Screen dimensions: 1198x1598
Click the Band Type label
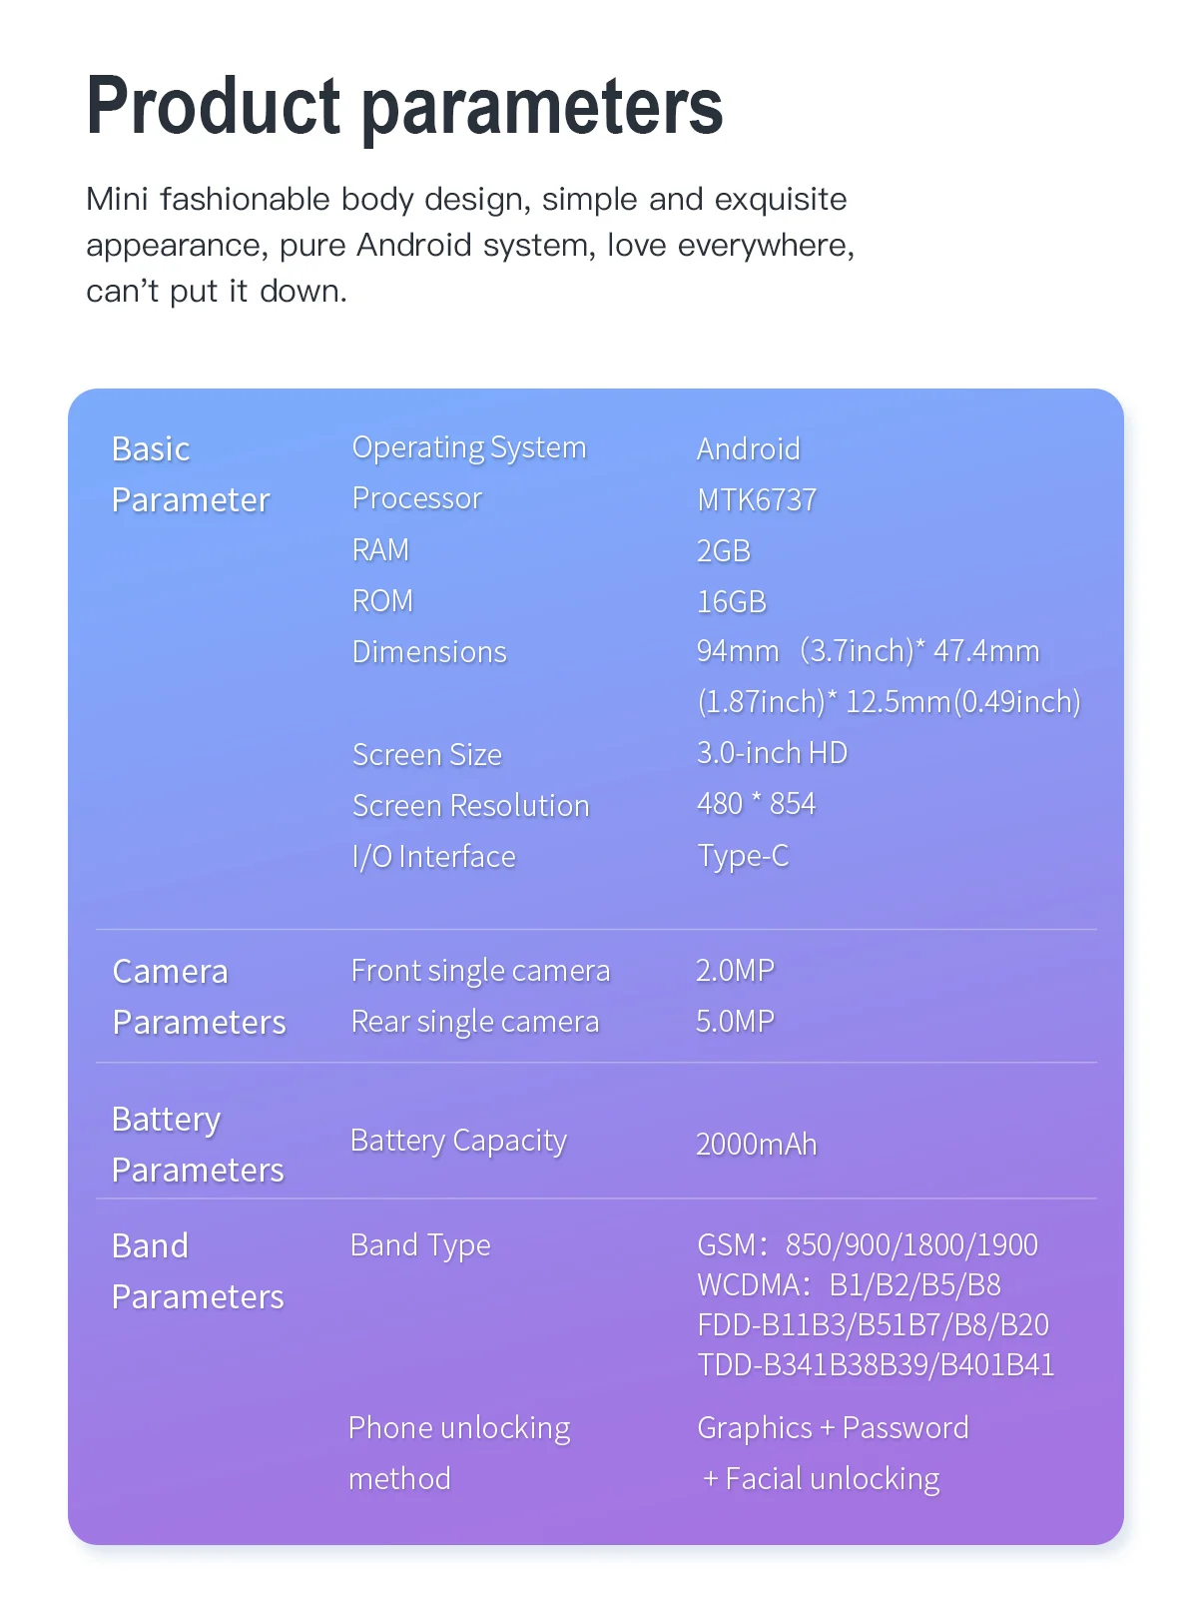[x=420, y=1245]
